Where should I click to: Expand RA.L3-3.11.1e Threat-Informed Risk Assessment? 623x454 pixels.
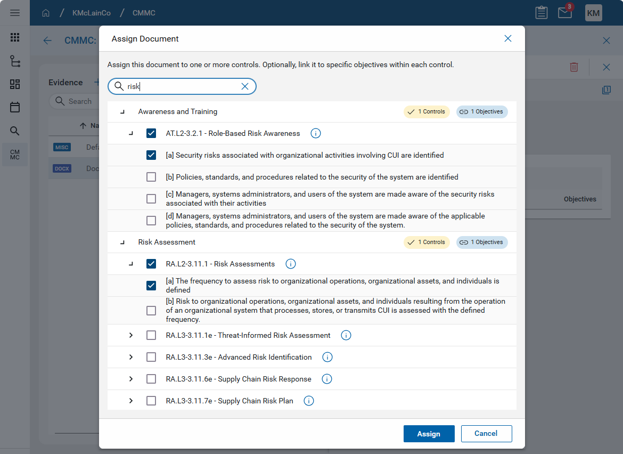pos(131,335)
